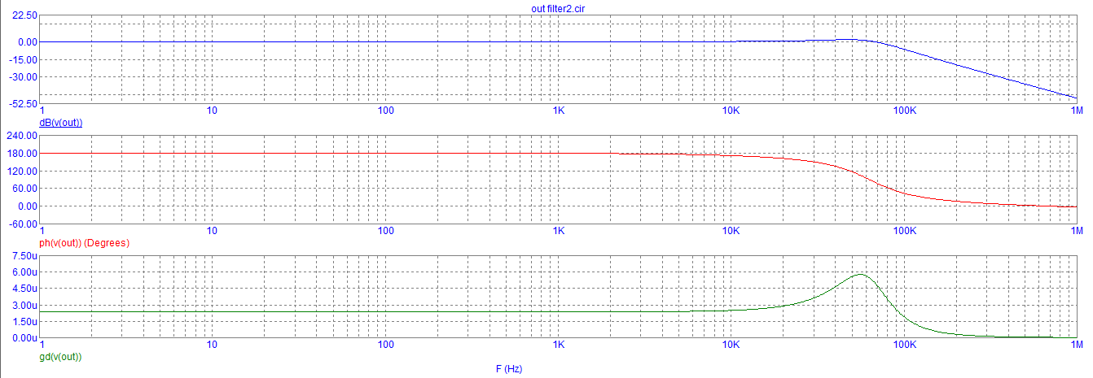Click the 10 label under the group delay plot

coord(212,345)
